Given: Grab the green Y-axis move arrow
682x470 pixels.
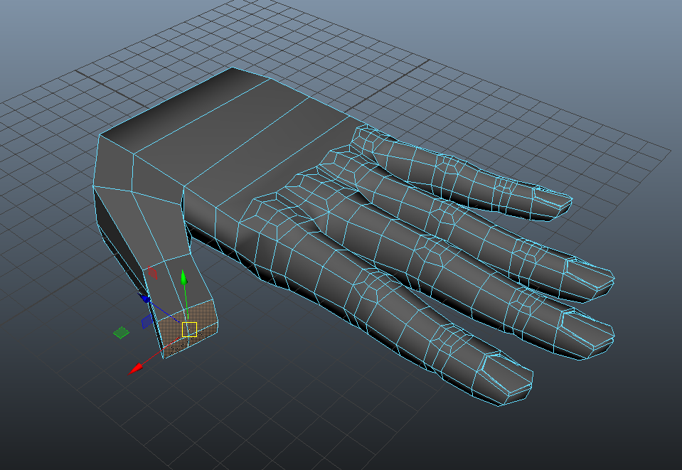Looking at the screenshot, I should pyautogui.click(x=183, y=277).
